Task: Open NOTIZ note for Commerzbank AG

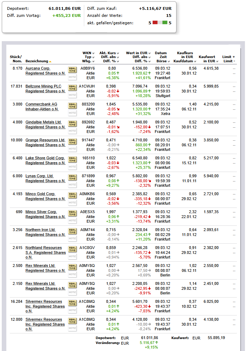Action: click(72, 113)
